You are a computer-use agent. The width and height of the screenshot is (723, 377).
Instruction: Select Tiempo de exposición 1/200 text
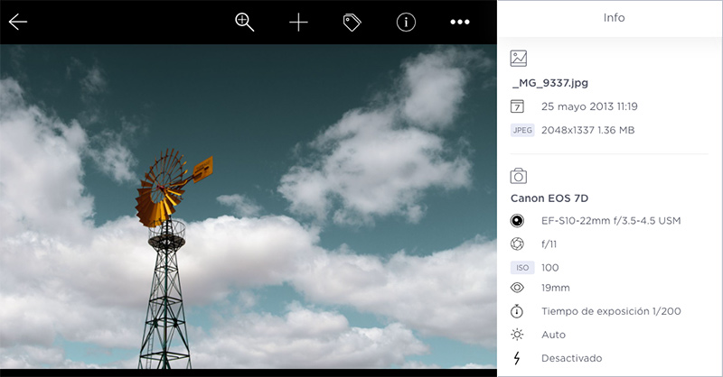click(611, 311)
